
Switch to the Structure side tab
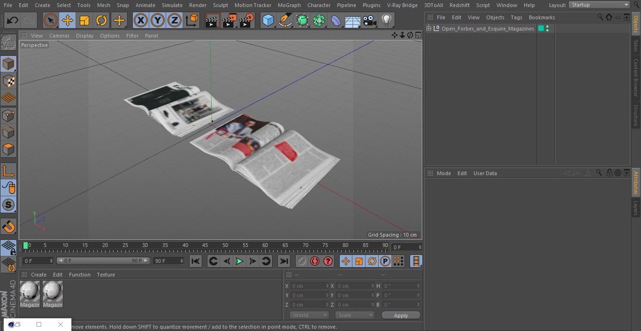click(636, 115)
